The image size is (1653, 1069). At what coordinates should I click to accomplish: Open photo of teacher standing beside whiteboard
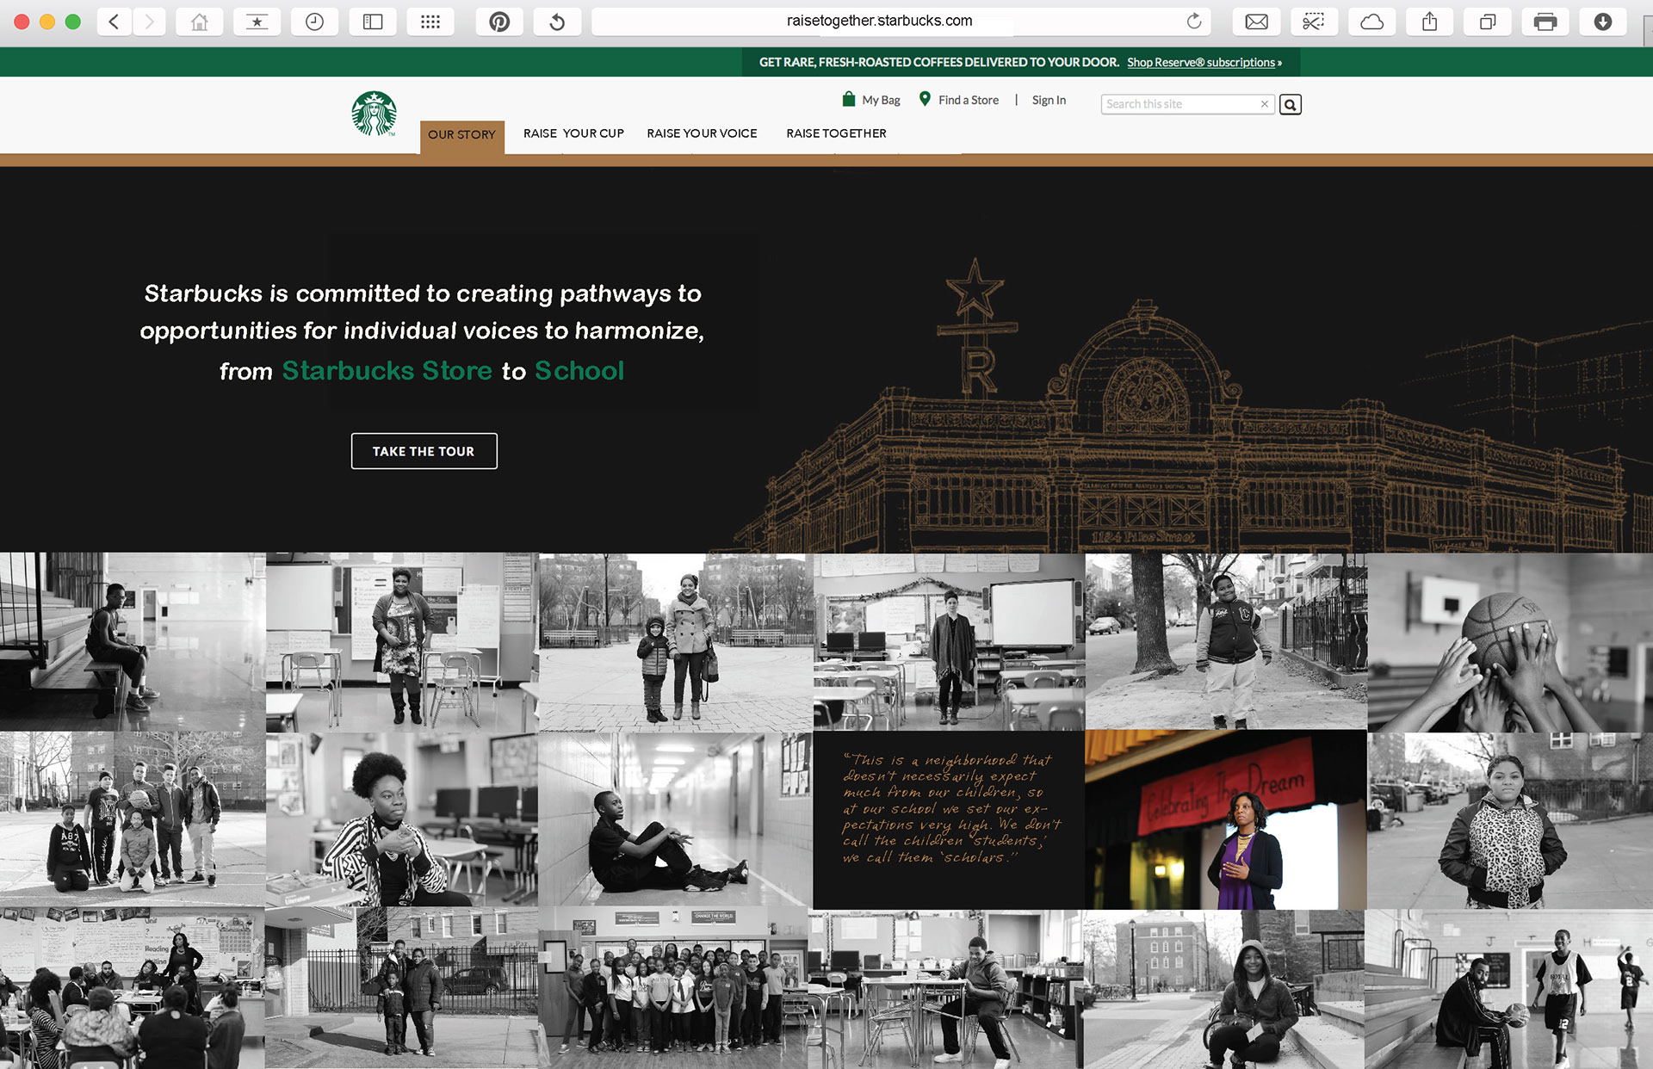(949, 642)
